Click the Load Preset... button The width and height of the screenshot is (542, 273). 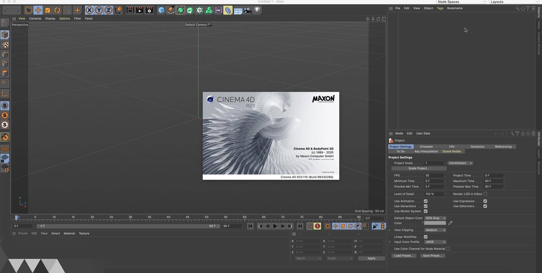pos(403,256)
